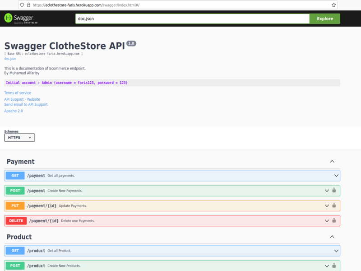Click the Base URL text
The image size is (361, 271).
point(43,54)
